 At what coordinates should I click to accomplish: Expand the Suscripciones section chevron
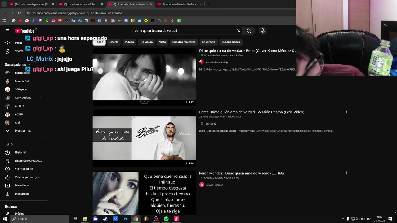click(29, 65)
